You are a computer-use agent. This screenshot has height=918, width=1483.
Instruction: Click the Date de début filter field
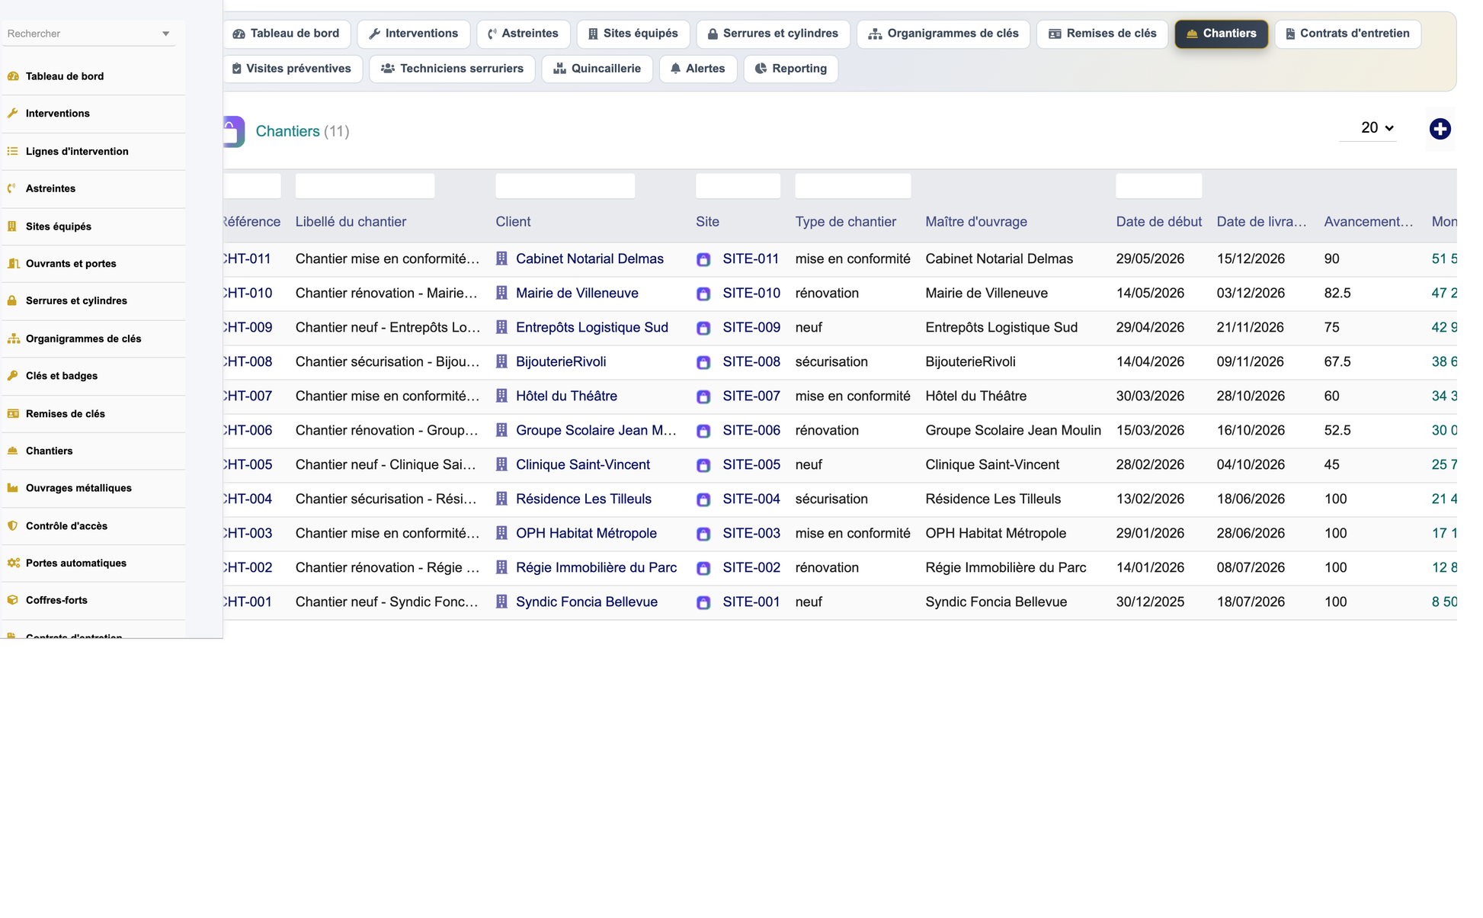[x=1159, y=186]
